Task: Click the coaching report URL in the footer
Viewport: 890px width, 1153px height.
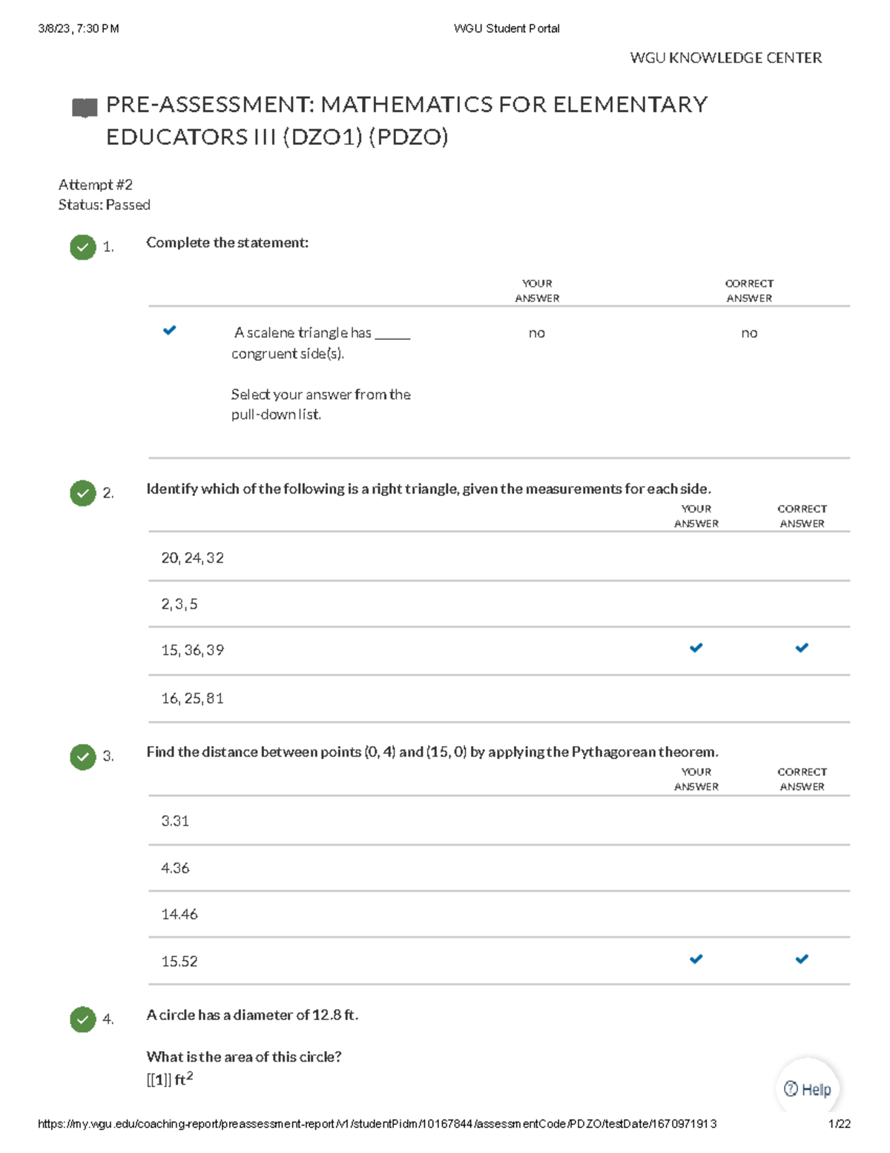Action: coord(377,1124)
